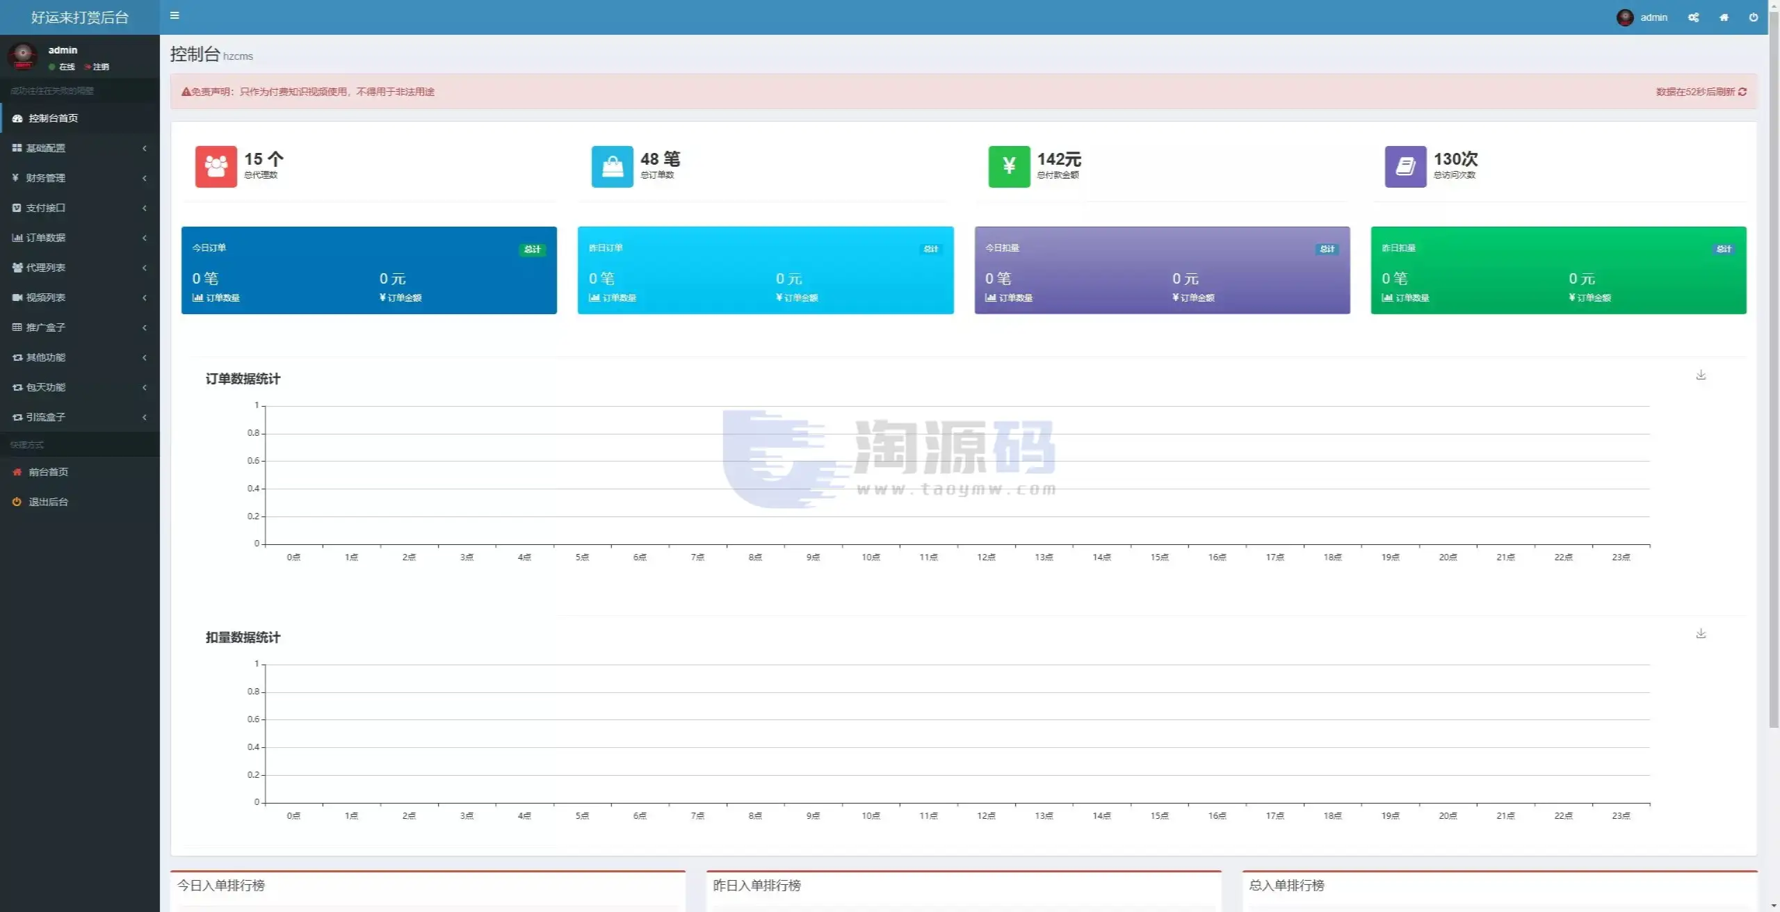Open 其他功能 sidebar menu
Image resolution: width=1780 pixels, height=912 pixels.
80,357
